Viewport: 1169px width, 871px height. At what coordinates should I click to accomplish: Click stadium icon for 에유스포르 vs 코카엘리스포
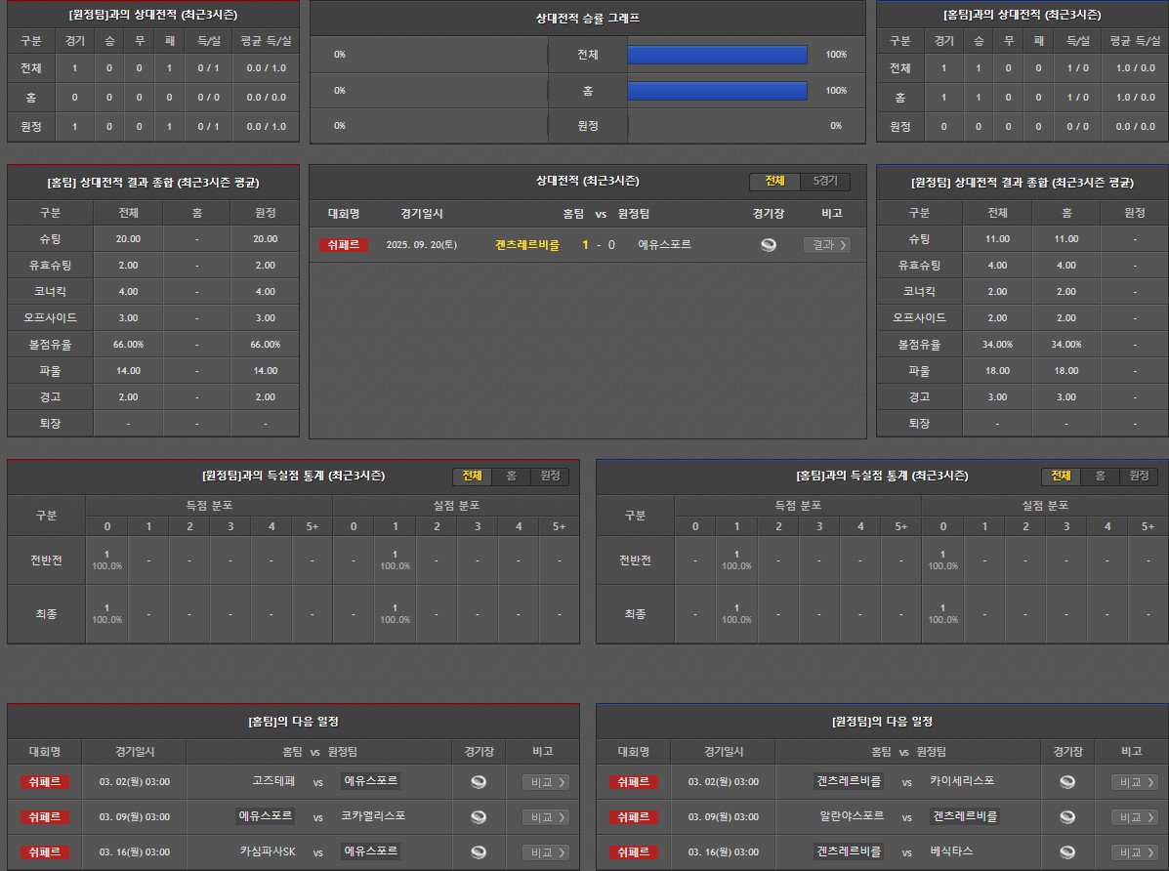tap(479, 817)
